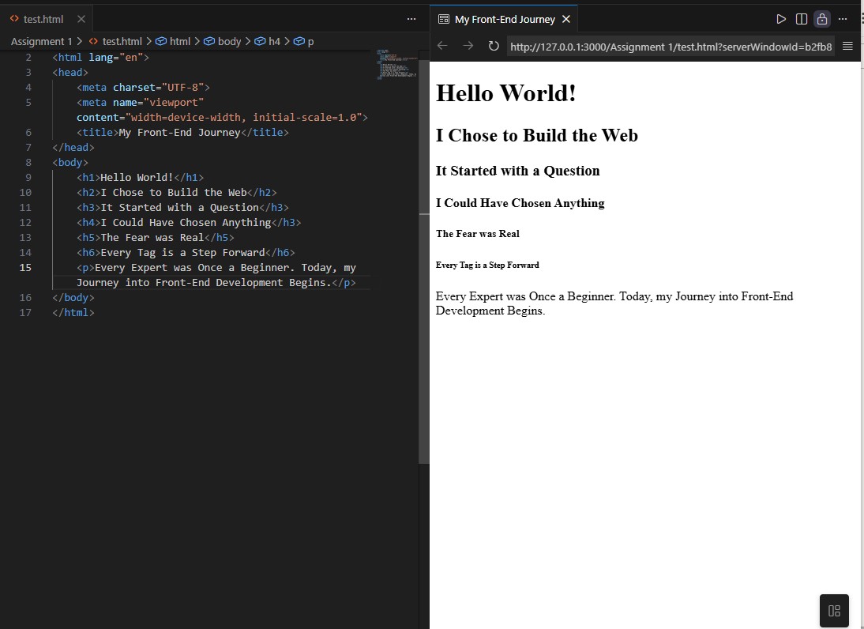This screenshot has height=629, width=864.
Task: Click the browser back arrow in preview
Action: [x=442, y=46]
